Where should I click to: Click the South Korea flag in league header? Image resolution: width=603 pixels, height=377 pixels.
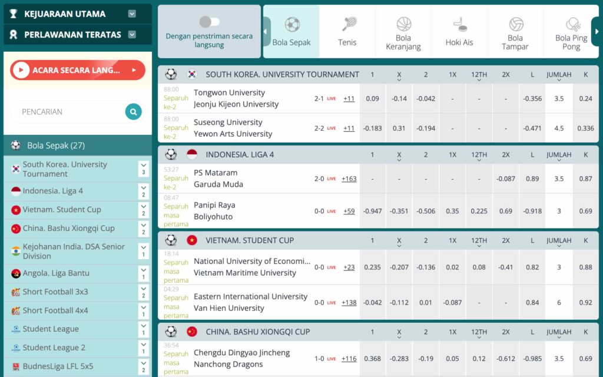point(192,74)
